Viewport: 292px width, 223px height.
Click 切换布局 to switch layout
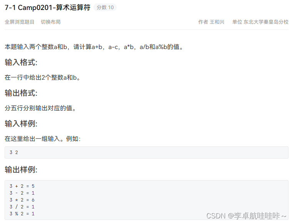coord(51,22)
